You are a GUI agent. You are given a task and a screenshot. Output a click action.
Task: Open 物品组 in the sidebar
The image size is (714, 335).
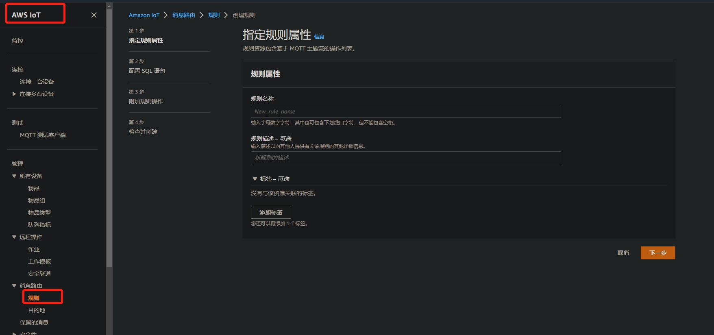pos(37,200)
